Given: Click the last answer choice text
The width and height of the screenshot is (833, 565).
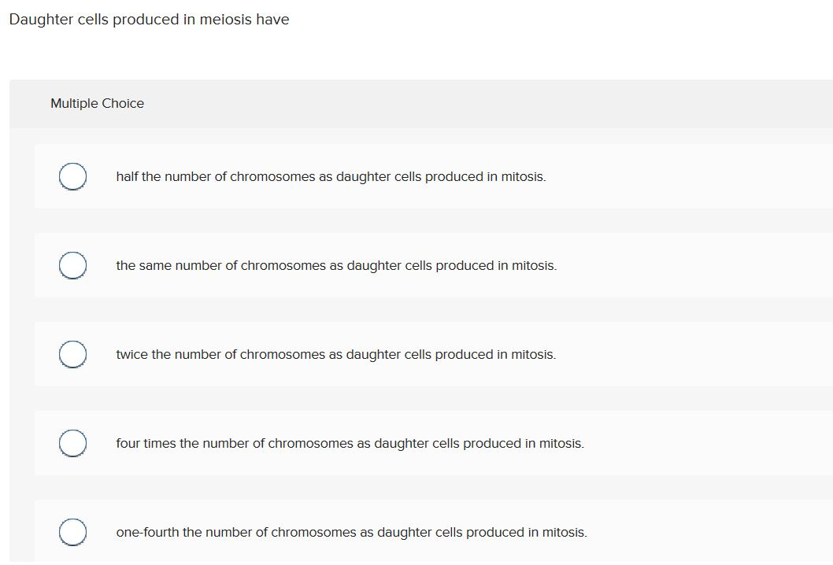Looking at the screenshot, I should [351, 533].
